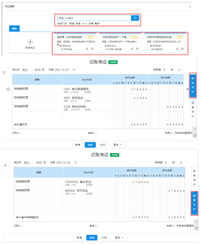Select the blue 模板 tab

tap(14, 29)
